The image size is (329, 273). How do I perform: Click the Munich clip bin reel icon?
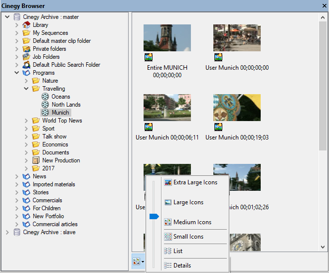coord(45,113)
